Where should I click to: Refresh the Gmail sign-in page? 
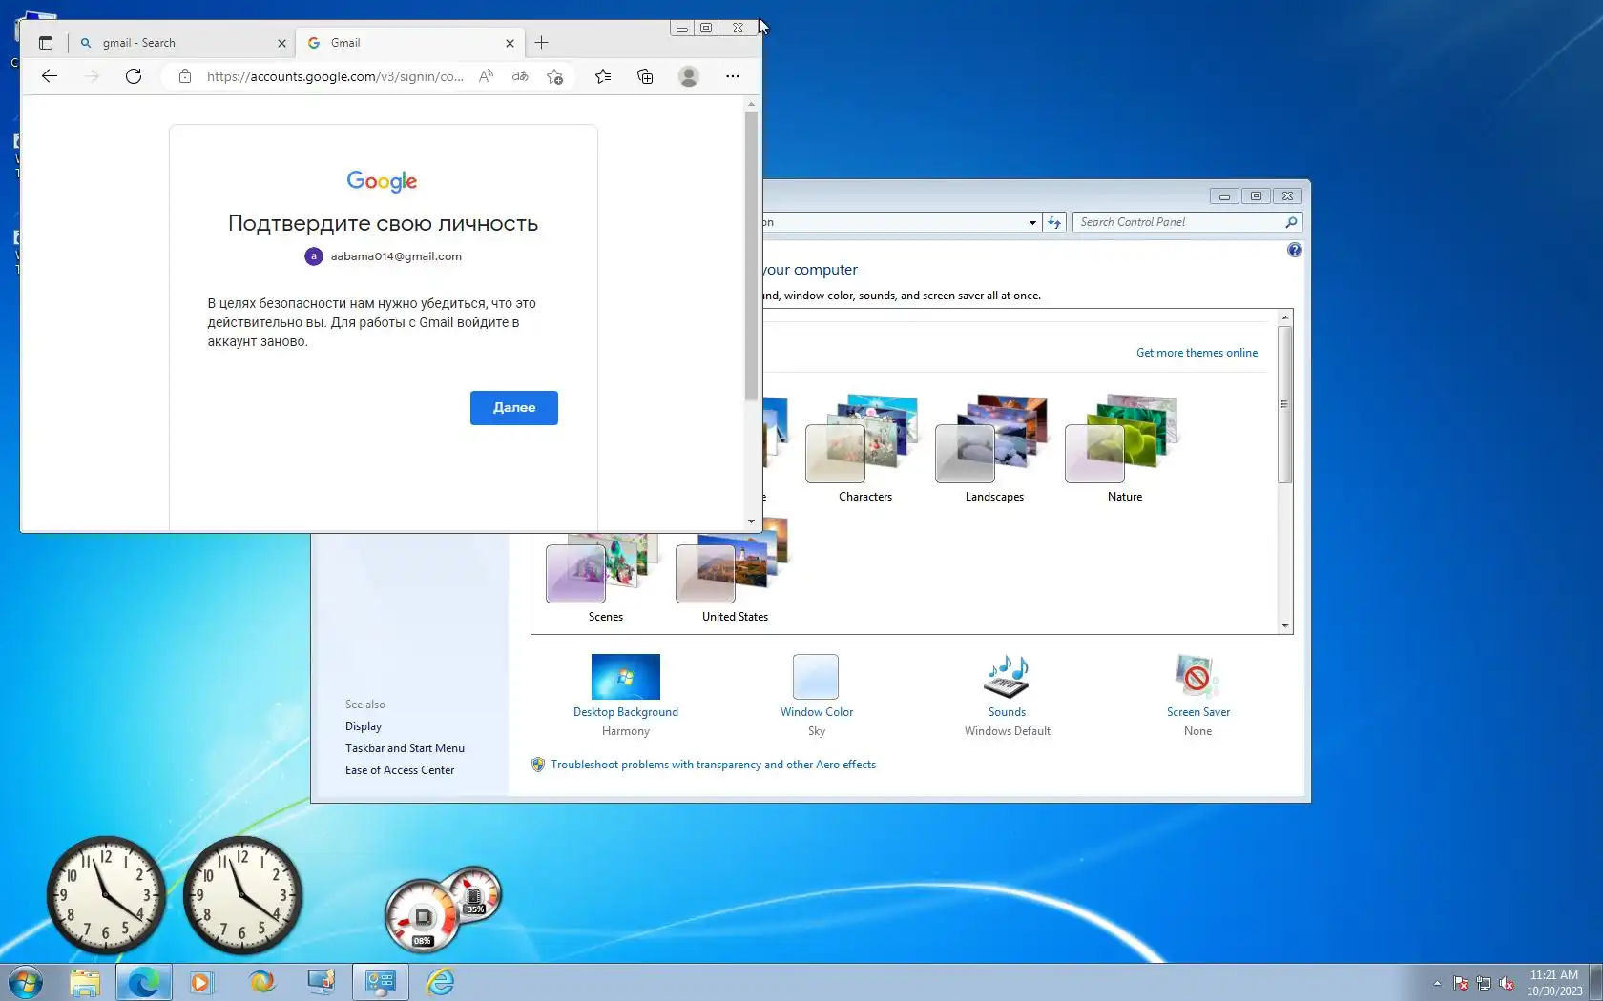click(134, 76)
